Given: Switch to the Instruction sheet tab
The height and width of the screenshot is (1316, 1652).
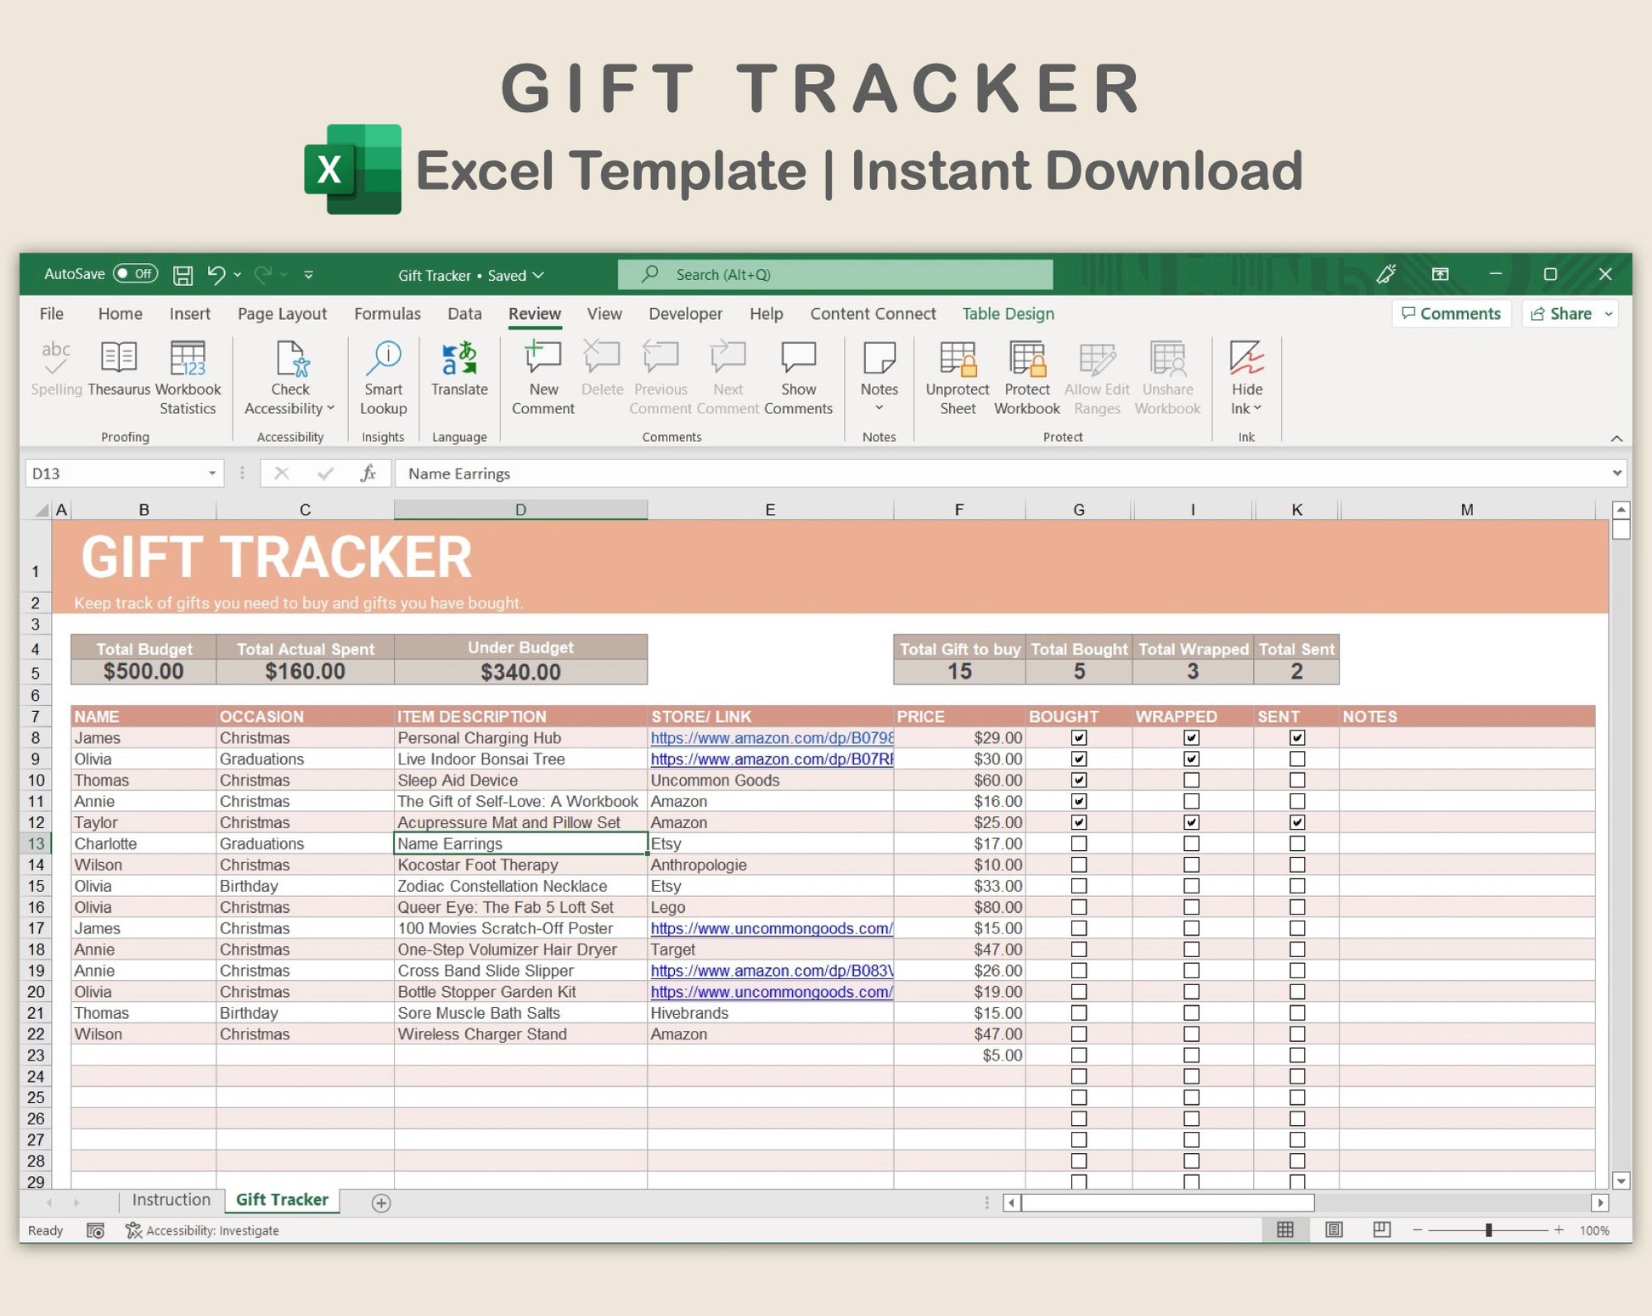Looking at the screenshot, I should 171,1200.
